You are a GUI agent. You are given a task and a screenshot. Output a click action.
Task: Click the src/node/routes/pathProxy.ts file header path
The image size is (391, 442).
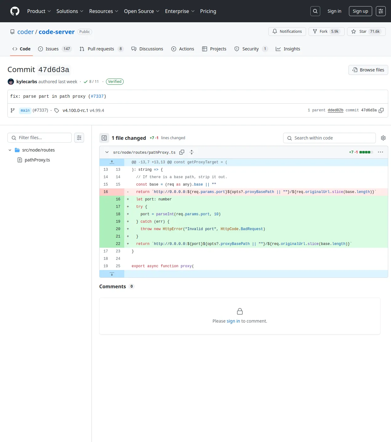144,152
